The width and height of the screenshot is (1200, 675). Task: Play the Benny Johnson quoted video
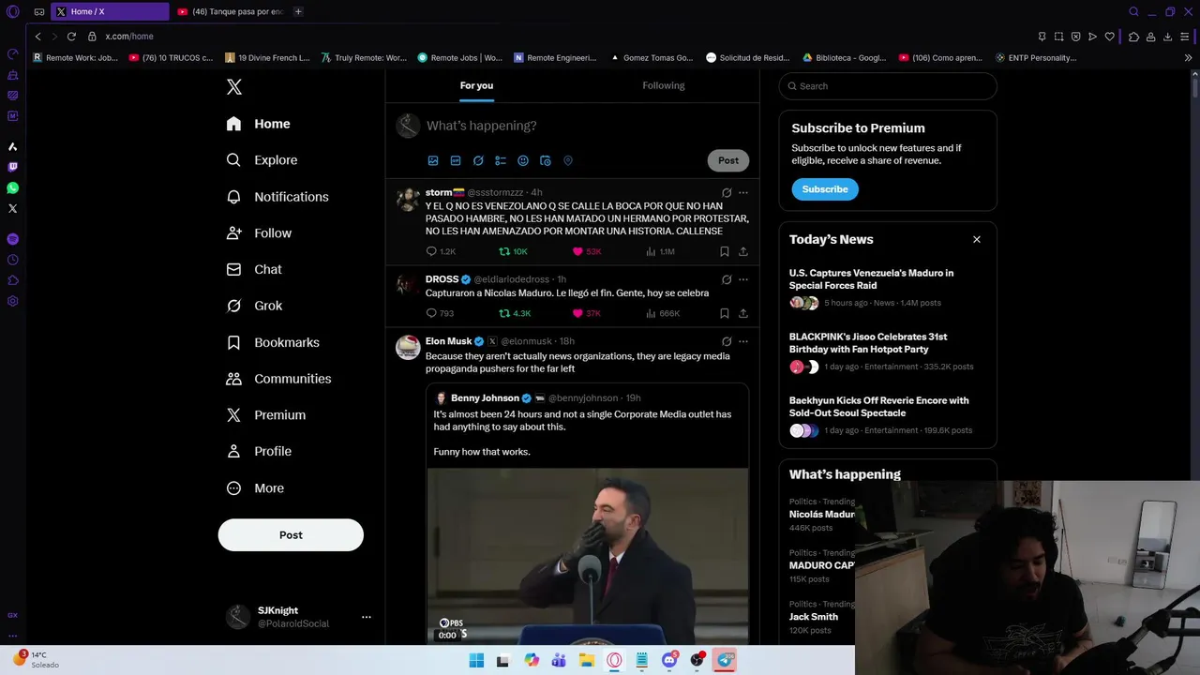(x=588, y=555)
